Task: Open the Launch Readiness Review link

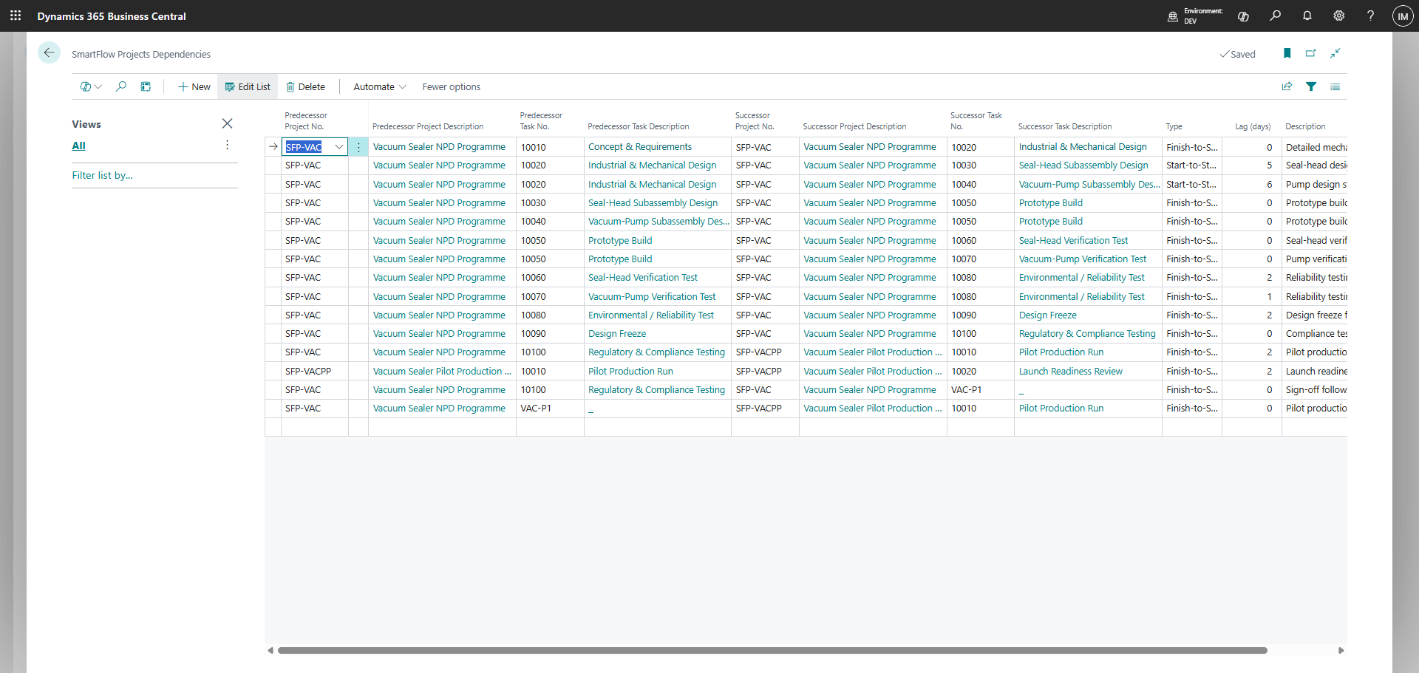Action: click(1070, 371)
